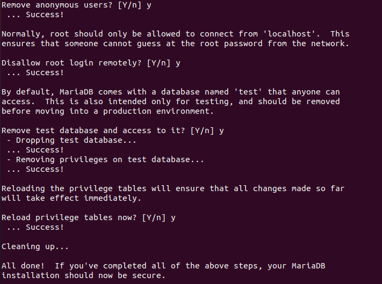The height and width of the screenshot is (284, 382).
Task: Click '[Y/n]' after anonymous users prompt
Action: coord(129,5)
